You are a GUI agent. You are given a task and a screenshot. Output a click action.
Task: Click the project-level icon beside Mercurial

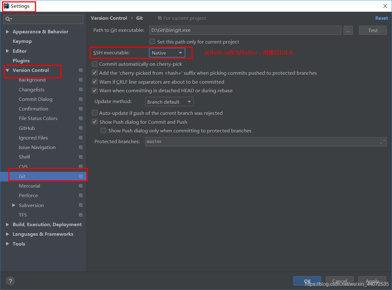[81, 186]
